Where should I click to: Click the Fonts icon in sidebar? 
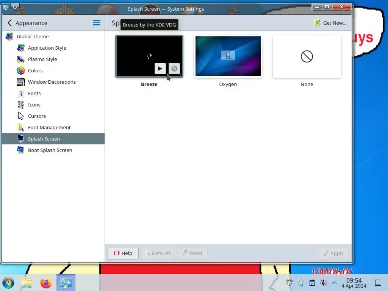21,94
